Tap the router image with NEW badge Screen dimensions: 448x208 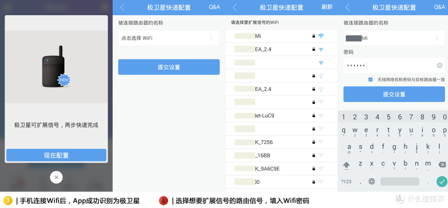click(56, 67)
